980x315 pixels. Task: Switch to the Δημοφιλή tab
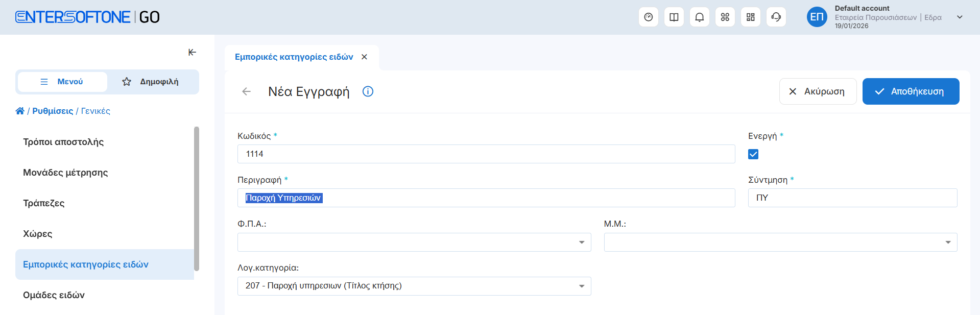(x=152, y=82)
